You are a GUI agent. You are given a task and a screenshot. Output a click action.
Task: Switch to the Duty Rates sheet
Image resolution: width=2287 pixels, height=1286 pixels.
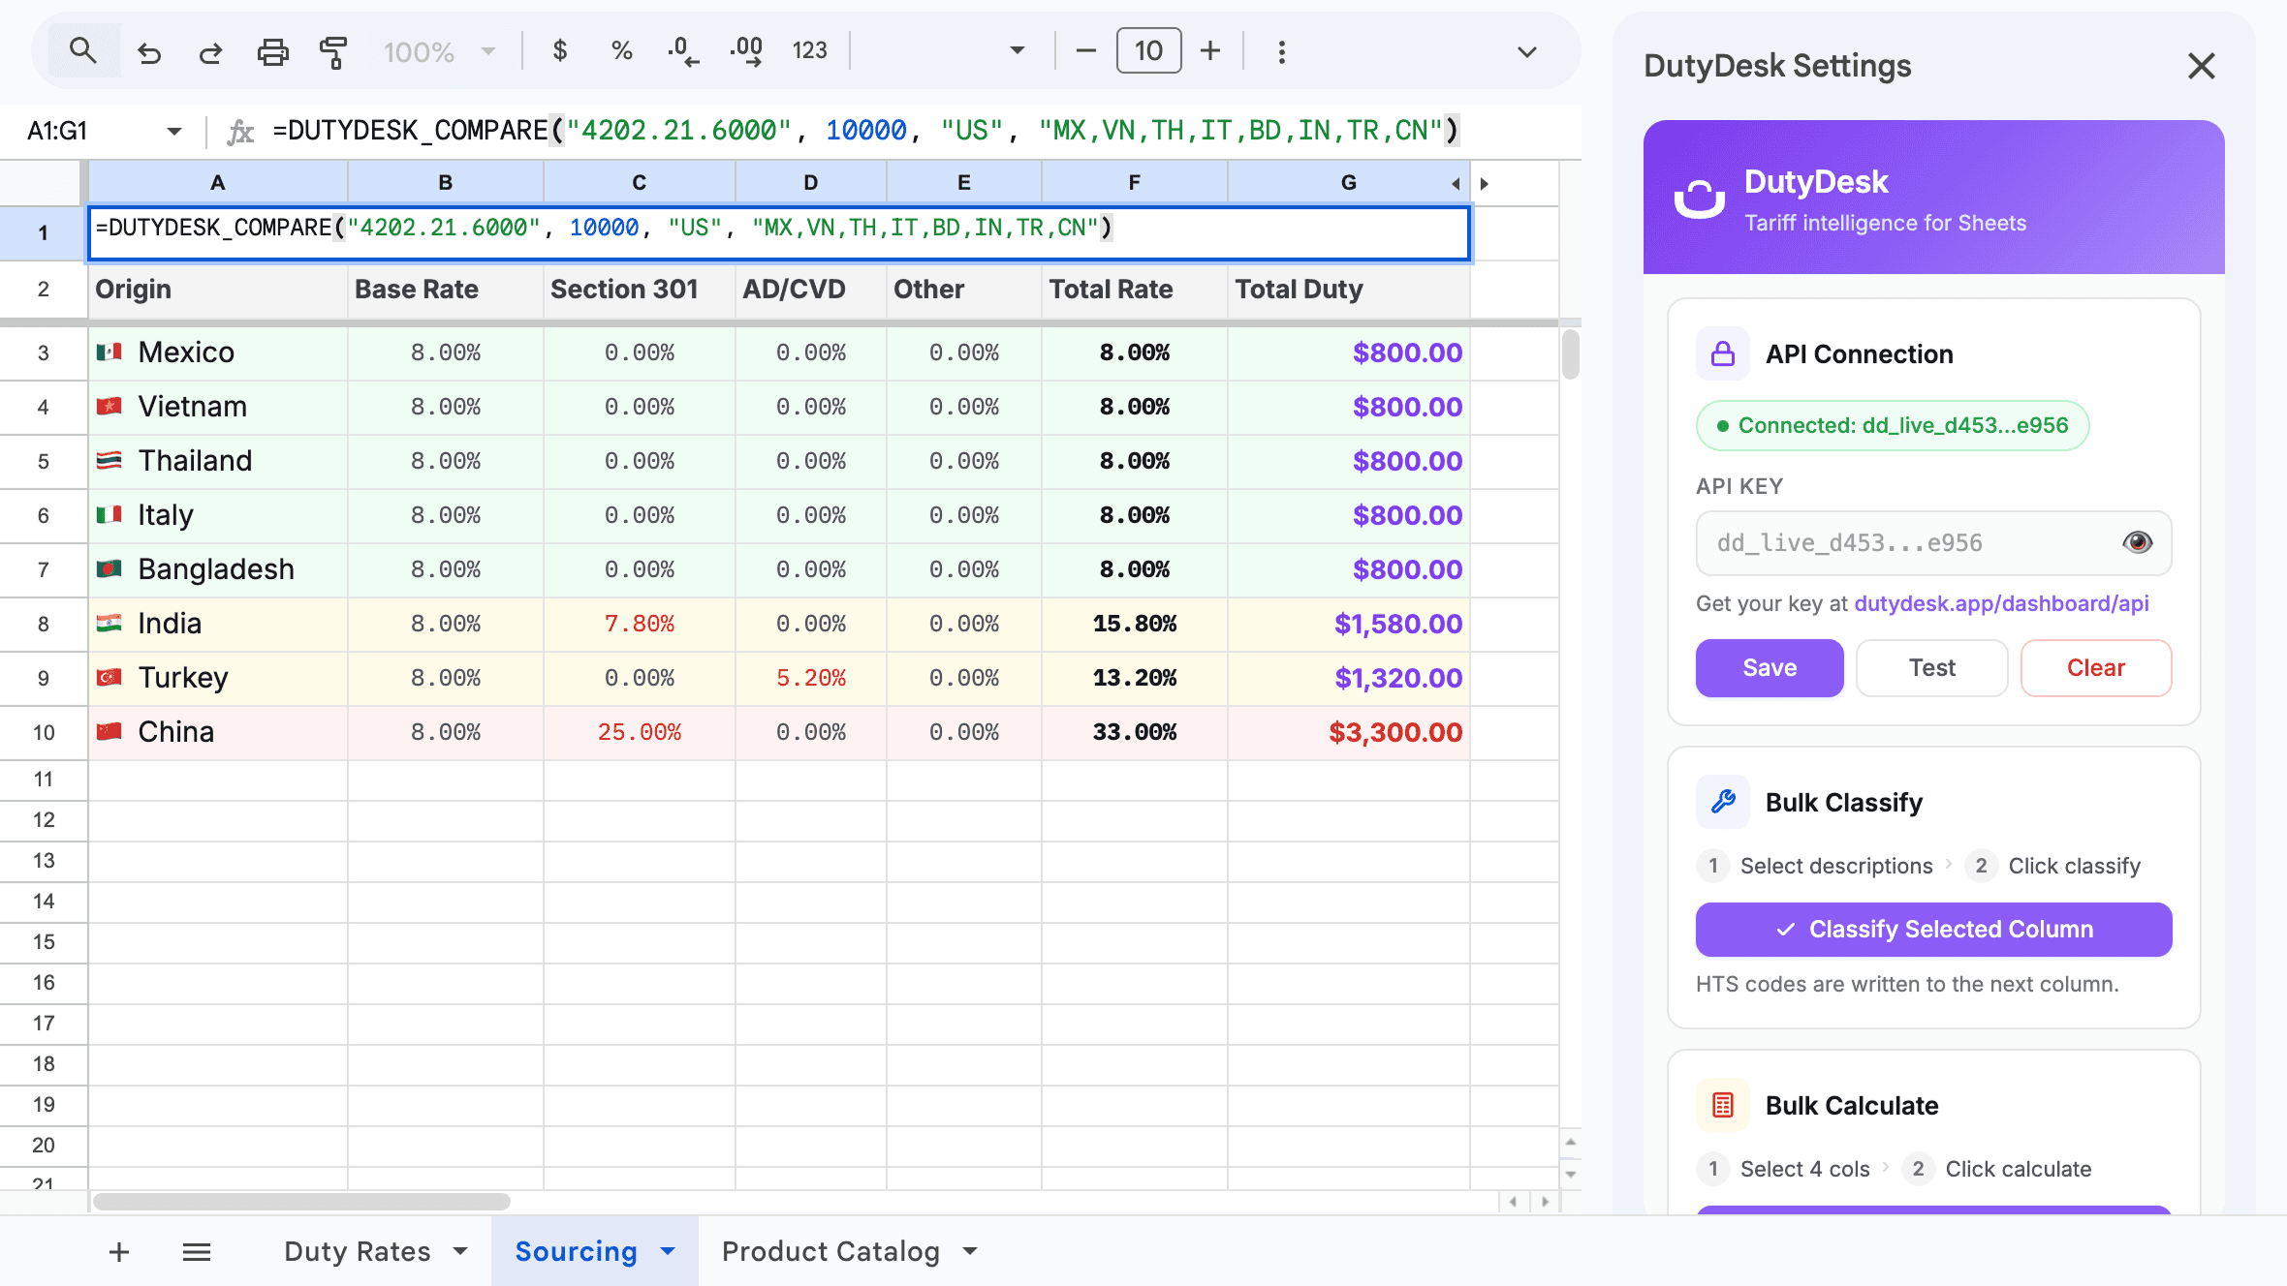(357, 1250)
